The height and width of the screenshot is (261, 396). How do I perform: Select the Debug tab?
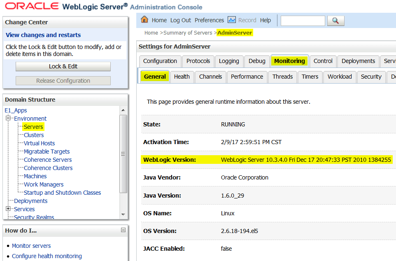click(257, 61)
